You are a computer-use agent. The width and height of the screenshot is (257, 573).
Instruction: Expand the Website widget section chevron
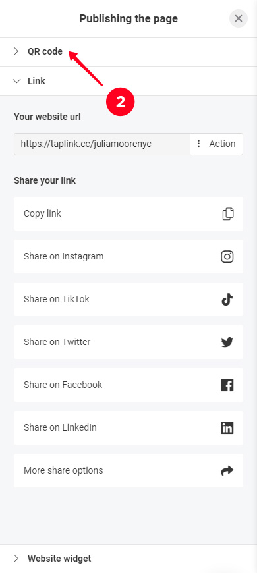[16, 559]
